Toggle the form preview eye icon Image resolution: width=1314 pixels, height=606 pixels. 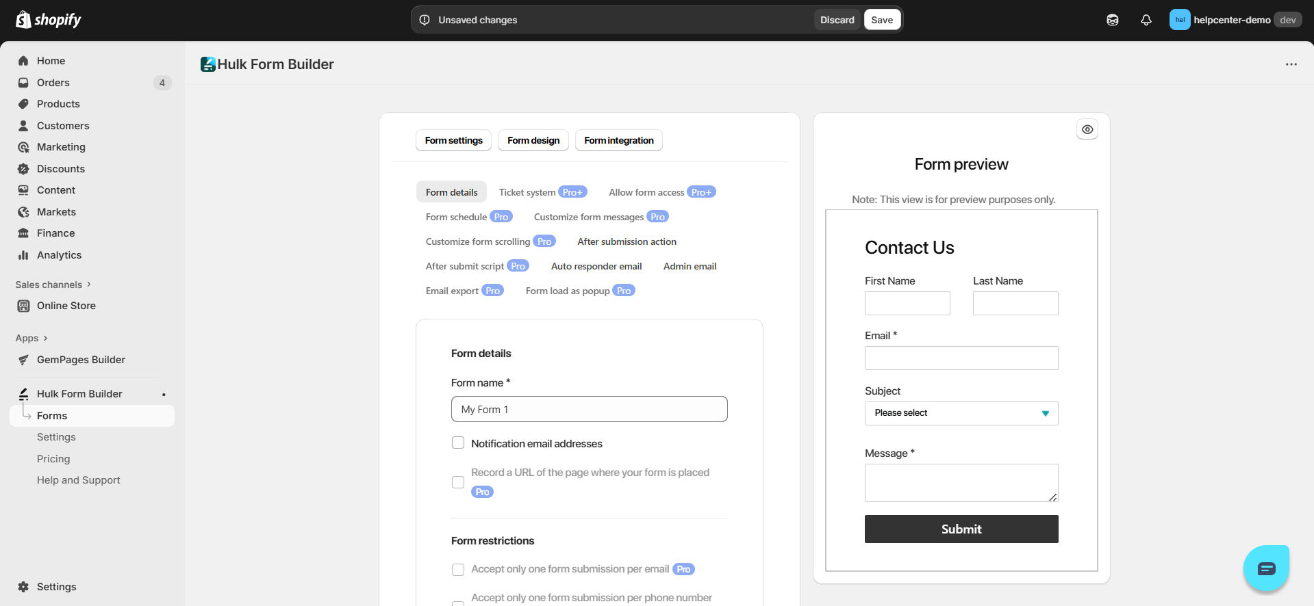pyautogui.click(x=1087, y=129)
